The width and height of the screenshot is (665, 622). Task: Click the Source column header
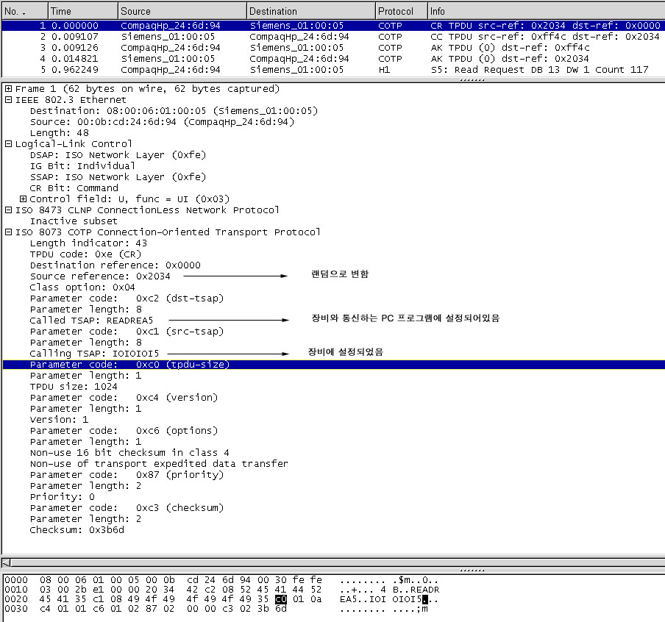182,11
